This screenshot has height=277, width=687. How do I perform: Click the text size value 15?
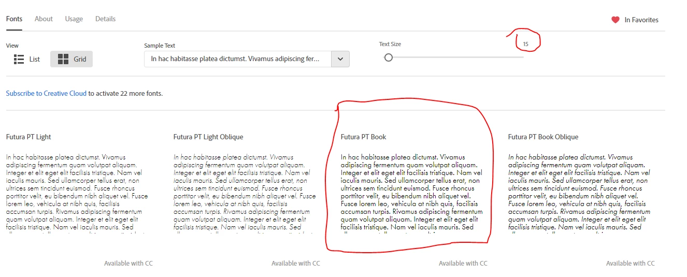tap(526, 45)
